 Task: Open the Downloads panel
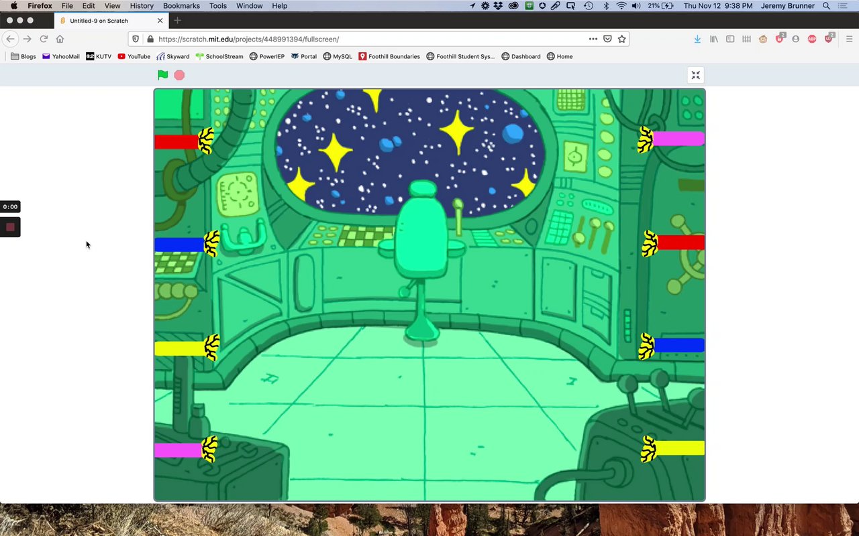[x=697, y=39]
